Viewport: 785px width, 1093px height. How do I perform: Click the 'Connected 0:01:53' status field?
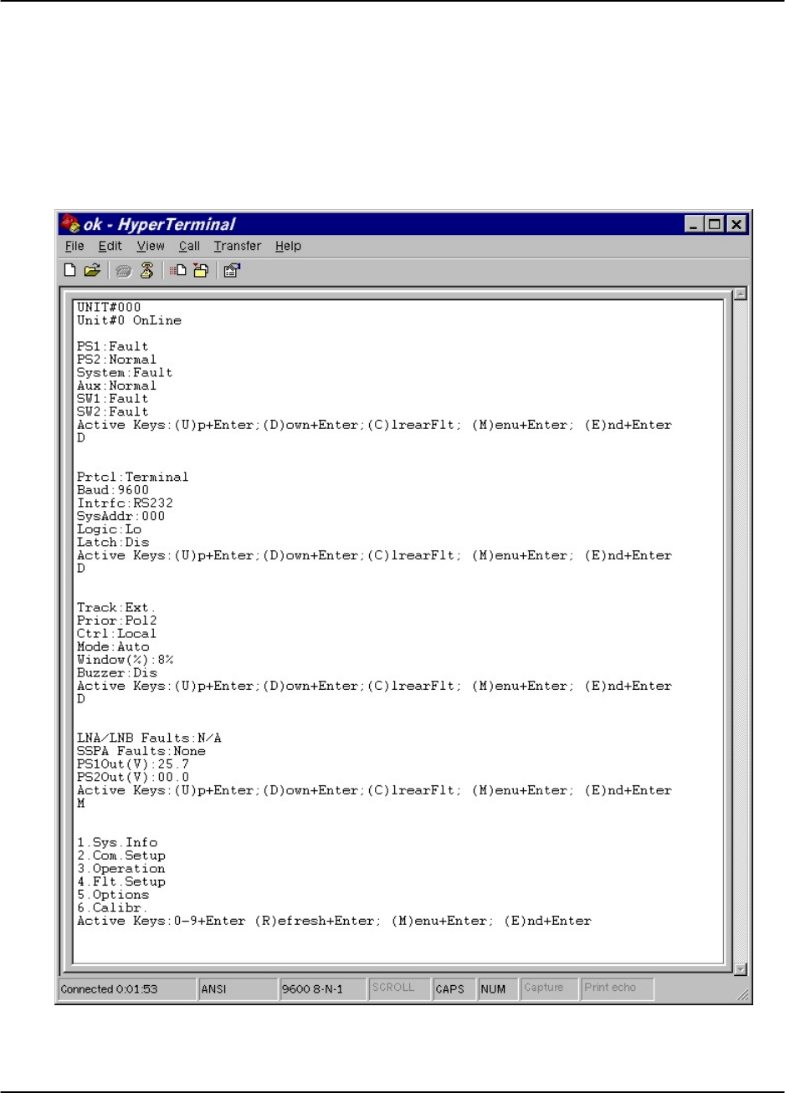coord(126,989)
